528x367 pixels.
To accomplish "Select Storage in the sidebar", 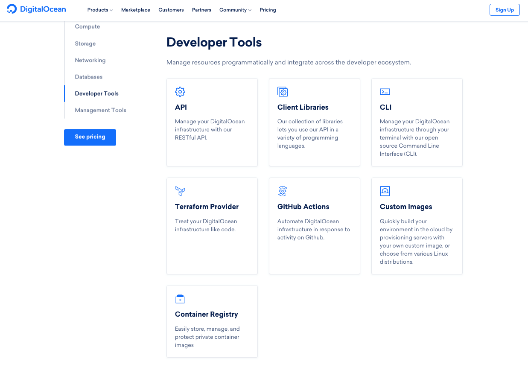I will coord(85,44).
